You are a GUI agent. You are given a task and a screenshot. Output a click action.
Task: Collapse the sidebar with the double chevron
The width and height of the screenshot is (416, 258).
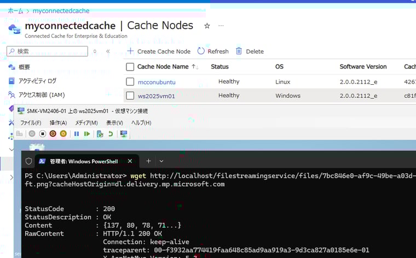click(108, 51)
